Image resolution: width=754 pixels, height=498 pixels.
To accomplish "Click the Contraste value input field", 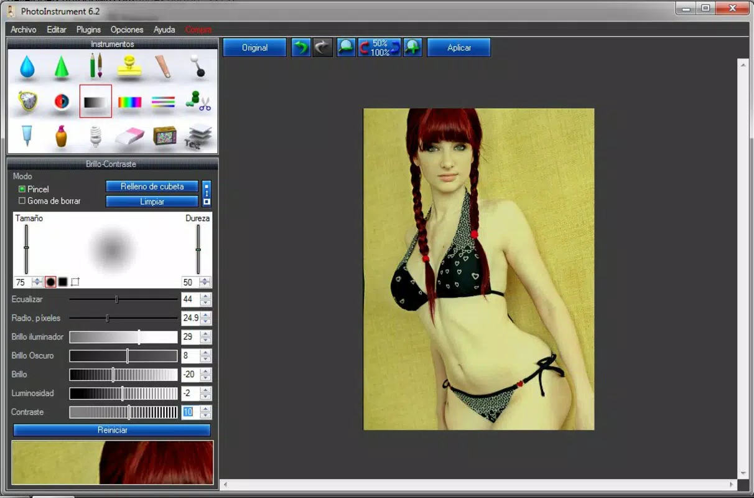I will point(190,412).
